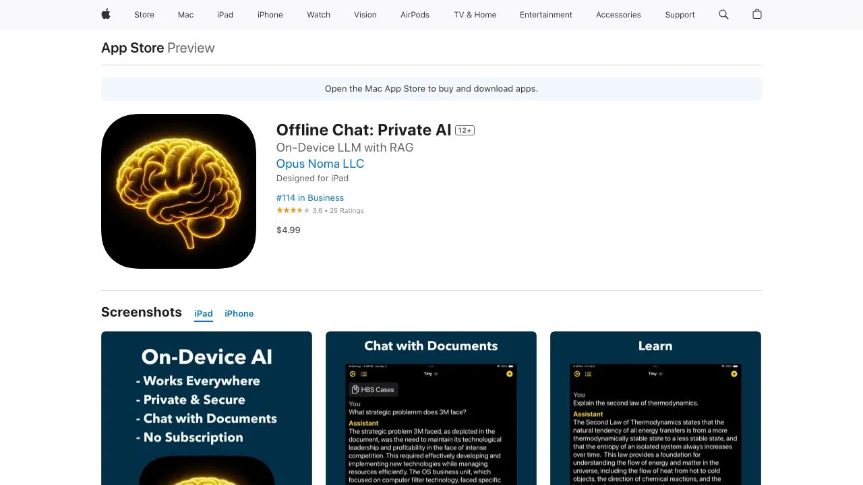This screenshot has height=485, width=863.
Task: Click the star rating graphic
Action: (293, 211)
